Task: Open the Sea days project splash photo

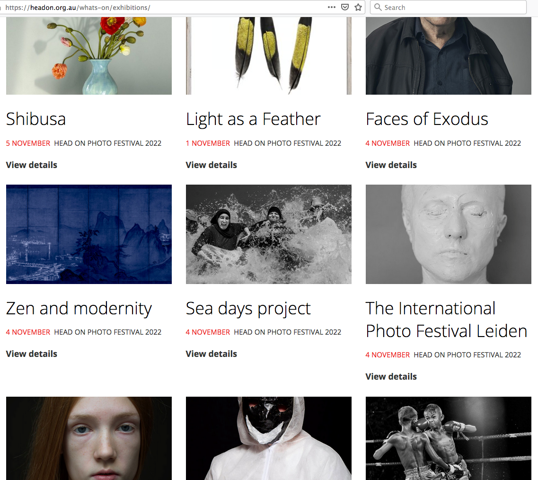Action: pos(269,234)
